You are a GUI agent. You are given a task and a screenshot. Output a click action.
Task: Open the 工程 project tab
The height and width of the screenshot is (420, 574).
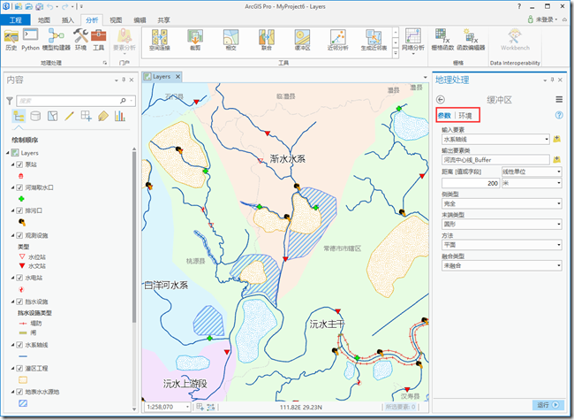(x=15, y=19)
